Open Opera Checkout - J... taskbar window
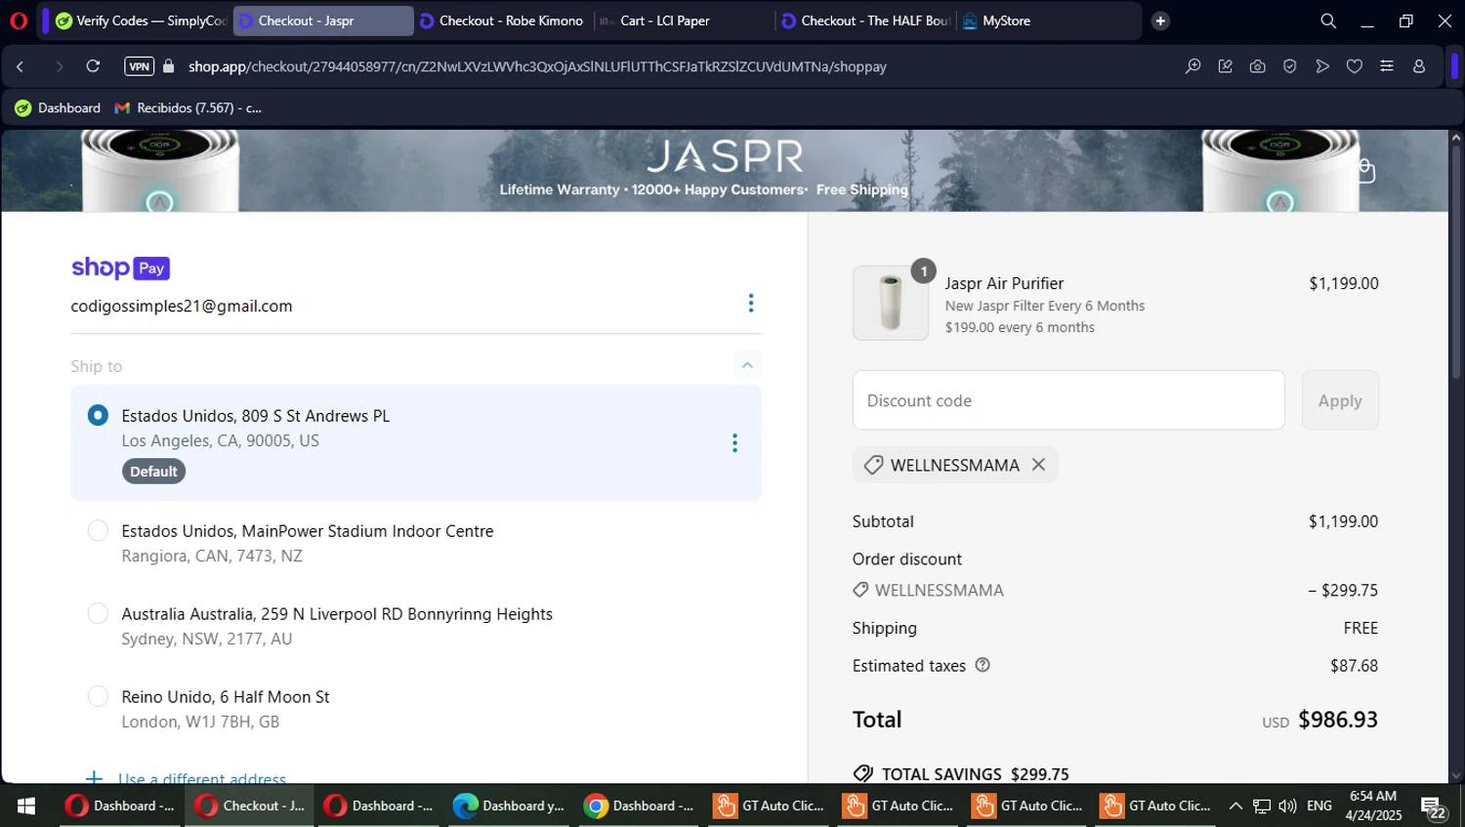1465x827 pixels. (x=250, y=806)
